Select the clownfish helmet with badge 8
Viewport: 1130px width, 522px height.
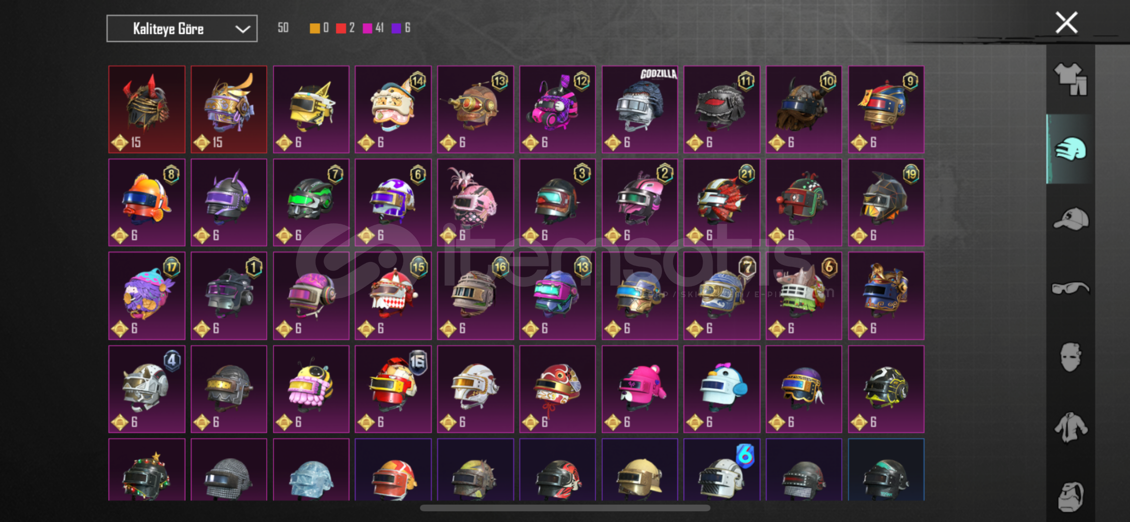coord(147,203)
